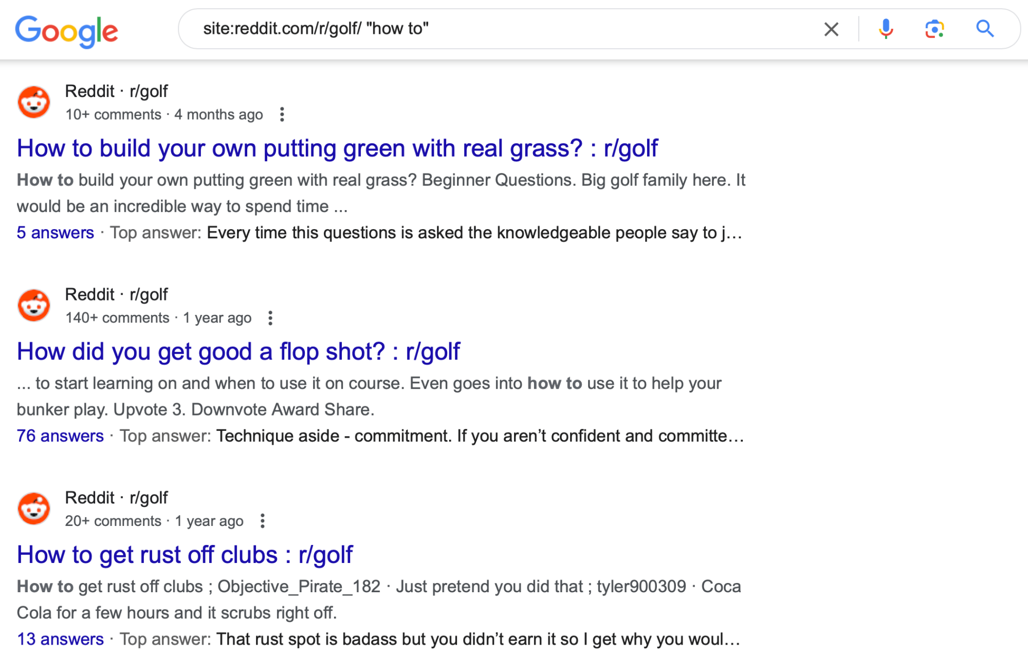This screenshot has width=1028, height=659.
Task: Open Reddit favicon of flop shot result
Action: click(34, 305)
